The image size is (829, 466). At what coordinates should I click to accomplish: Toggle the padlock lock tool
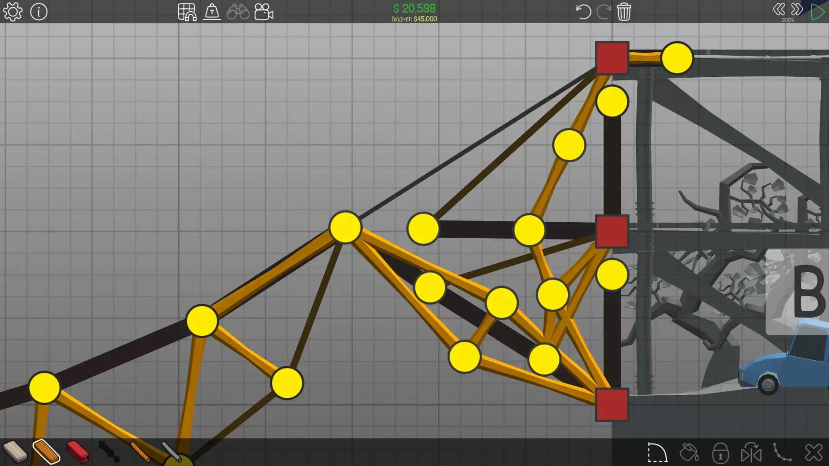tap(720, 453)
